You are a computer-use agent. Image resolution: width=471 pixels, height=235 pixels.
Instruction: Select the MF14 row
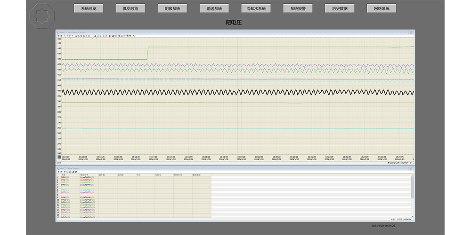[x=134, y=210]
